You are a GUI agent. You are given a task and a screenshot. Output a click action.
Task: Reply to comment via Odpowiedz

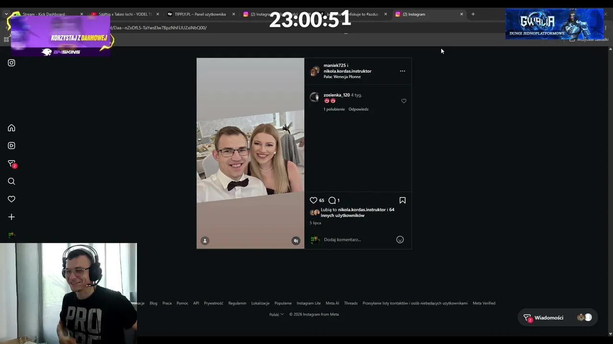coord(358,109)
